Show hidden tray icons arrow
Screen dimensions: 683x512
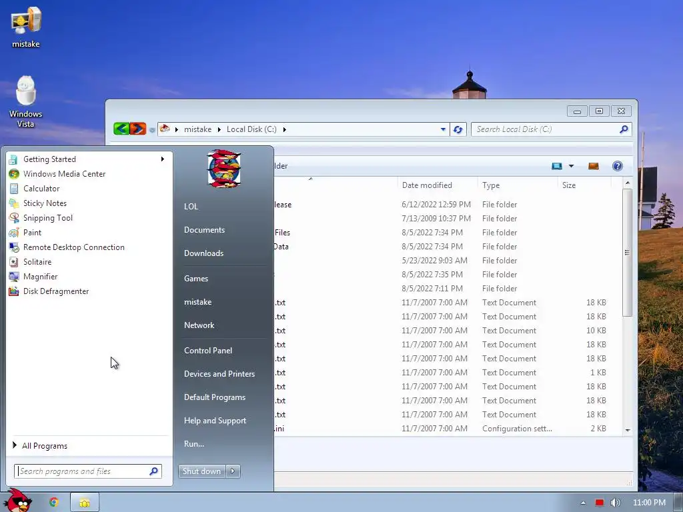point(583,503)
